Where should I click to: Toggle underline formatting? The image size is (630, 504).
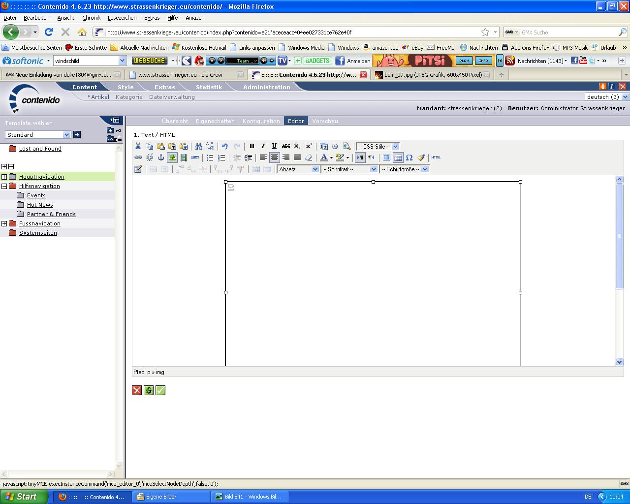274,146
